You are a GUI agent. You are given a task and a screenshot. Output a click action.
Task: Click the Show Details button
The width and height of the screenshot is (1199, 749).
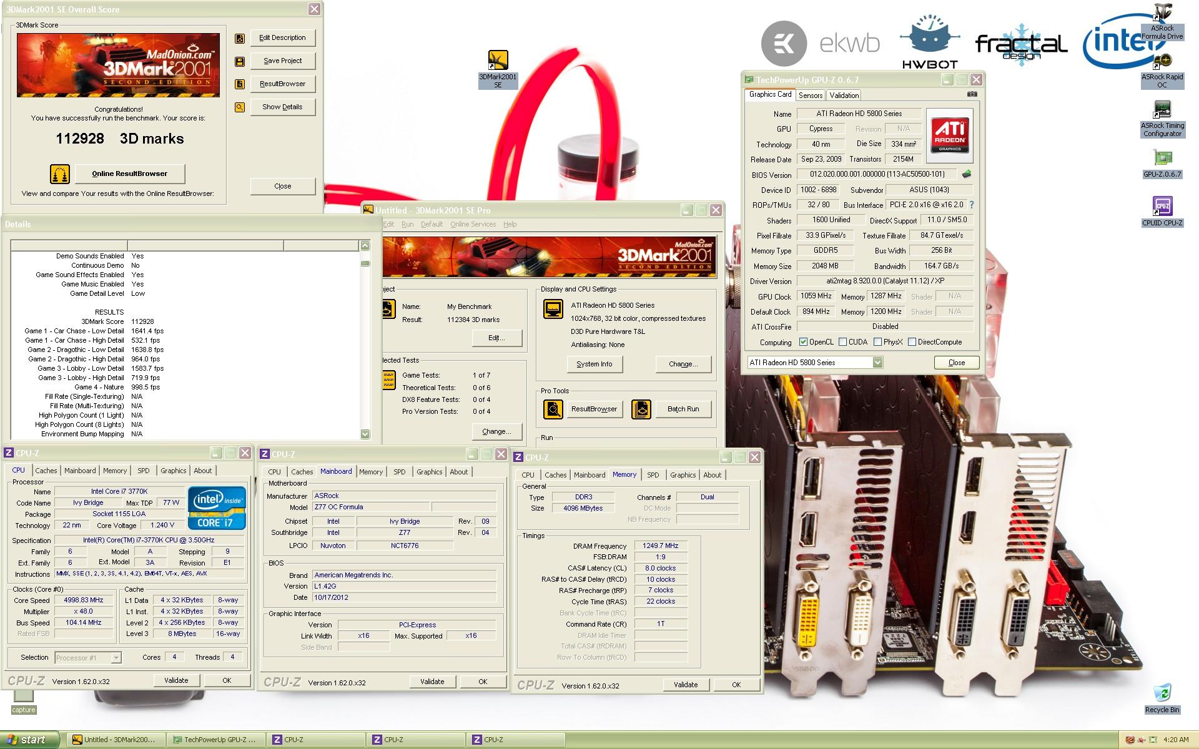(x=282, y=107)
